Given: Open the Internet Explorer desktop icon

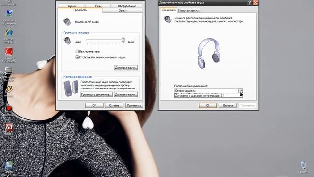Looking at the screenshot, I should [9, 36].
